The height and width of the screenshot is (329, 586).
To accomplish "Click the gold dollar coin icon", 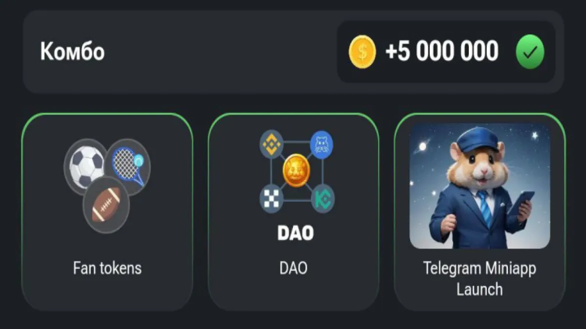I will pyautogui.click(x=362, y=52).
